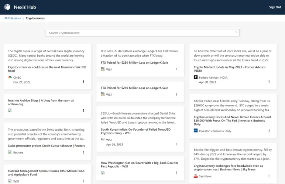This screenshot has width=285, height=184.
Task: Click the WSJ icon on TerraUSD card
Action: [x=103, y=139]
